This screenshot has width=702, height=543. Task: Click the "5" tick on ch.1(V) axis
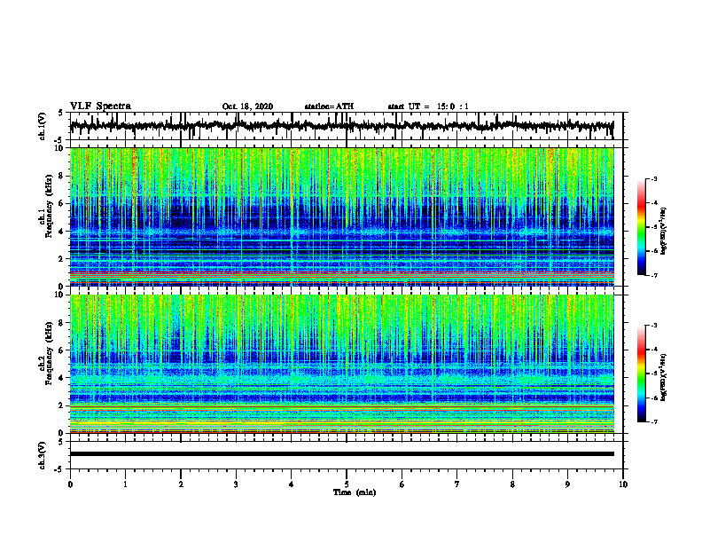(x=62, y=113)
